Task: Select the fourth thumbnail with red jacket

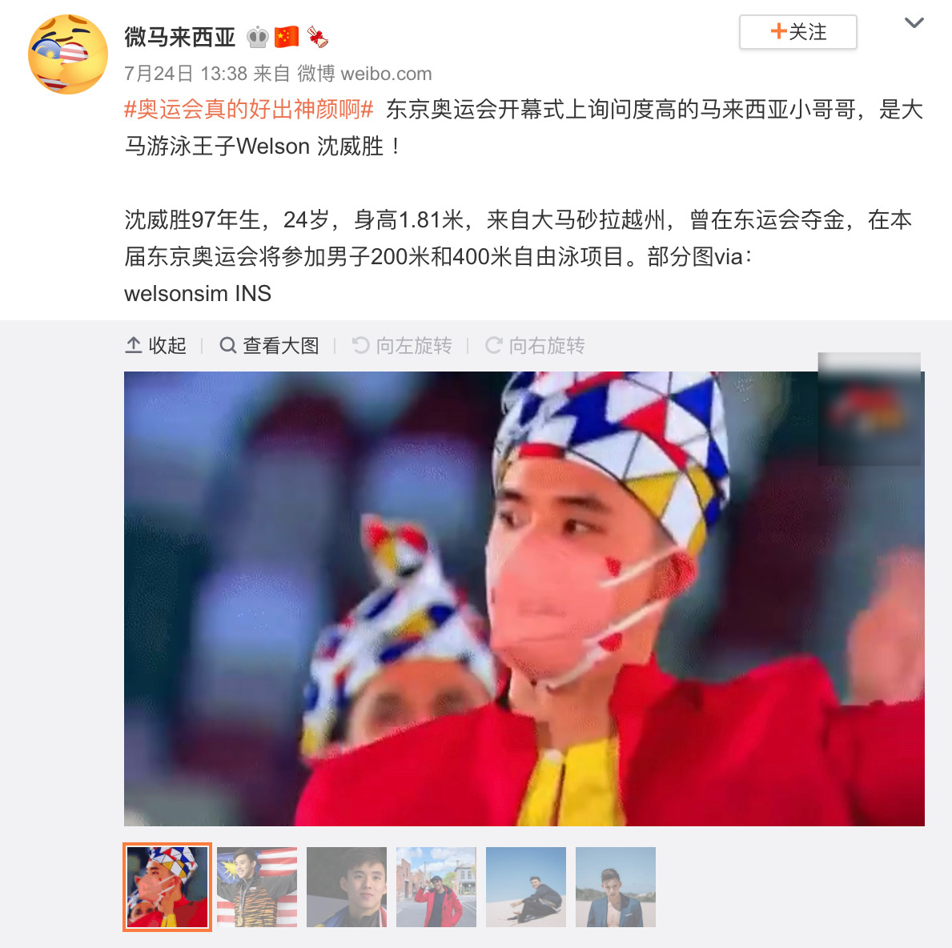Action: pos(436,886)
